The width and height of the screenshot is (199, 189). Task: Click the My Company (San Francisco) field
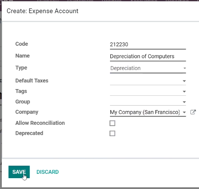[x=148, y=112]
